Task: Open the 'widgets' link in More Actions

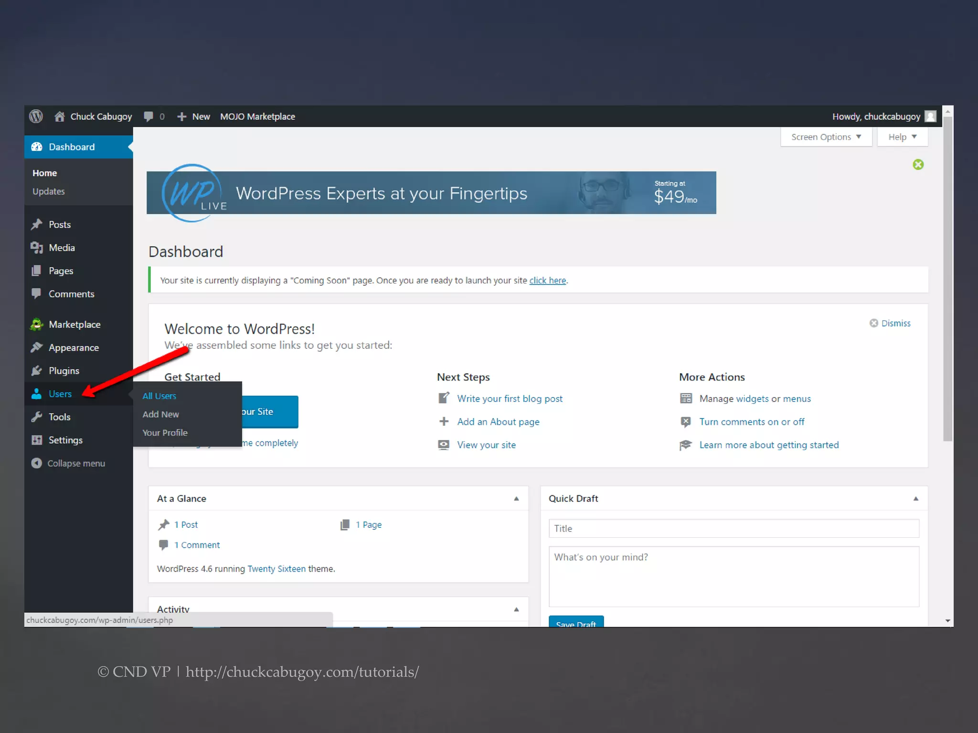Action: tap(752, 398)
